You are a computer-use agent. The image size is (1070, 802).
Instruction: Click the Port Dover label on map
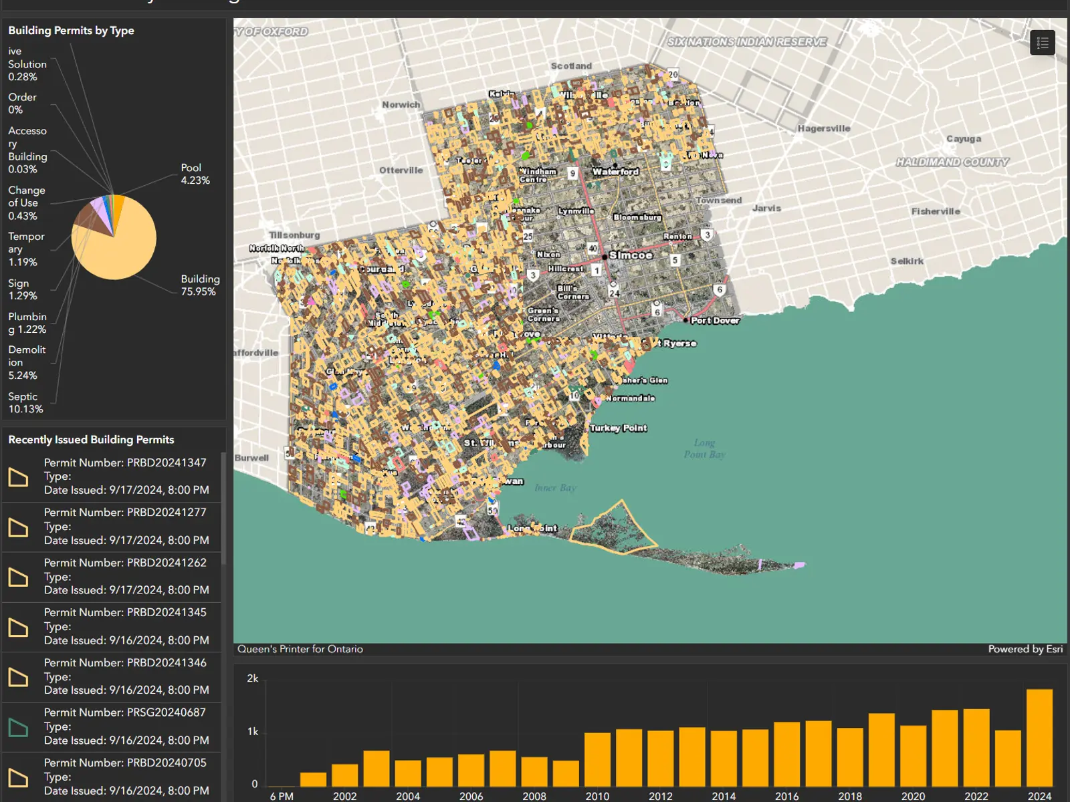pyautogui.click(x=714, y=321)
